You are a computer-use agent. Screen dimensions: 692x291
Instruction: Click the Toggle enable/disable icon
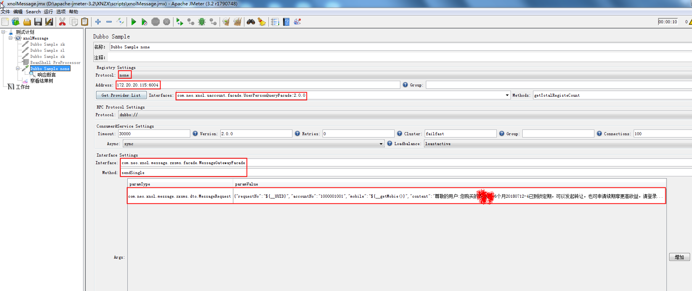point(120,22)
